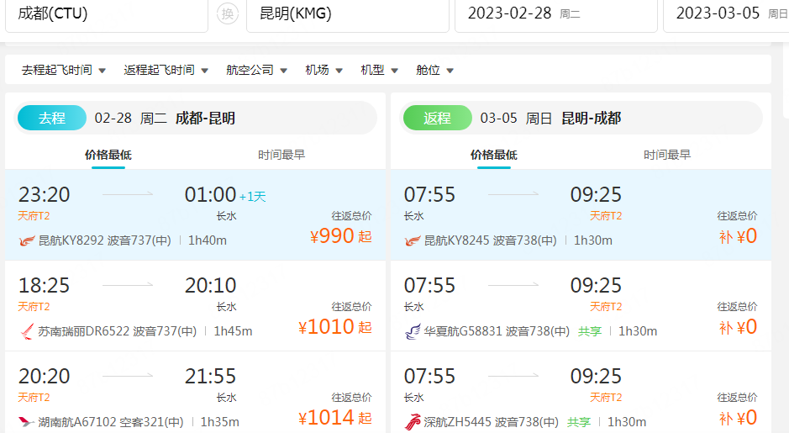Click 共享 codeshare label on G58831

coord(590,331)
